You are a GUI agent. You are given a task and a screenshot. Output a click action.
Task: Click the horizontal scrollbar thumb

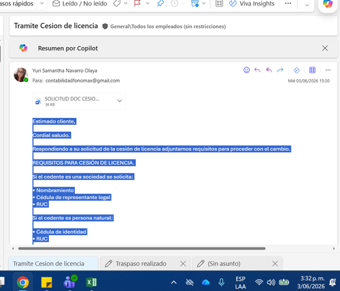coord(141,249)
